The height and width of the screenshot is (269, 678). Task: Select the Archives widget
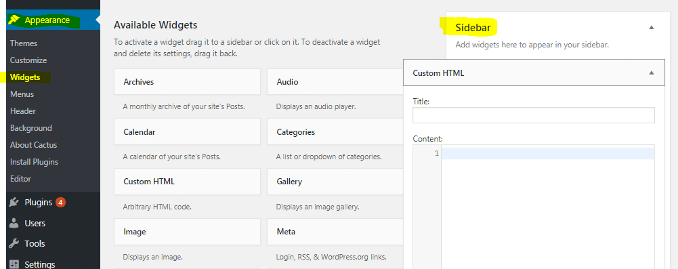(x=187, y=81)
